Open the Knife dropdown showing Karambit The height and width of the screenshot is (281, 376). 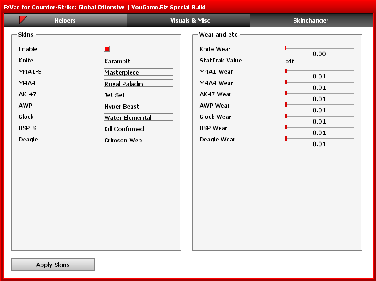point(139,61)
